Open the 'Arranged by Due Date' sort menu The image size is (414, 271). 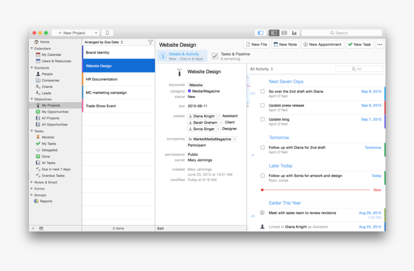click(x=104, y=42)
